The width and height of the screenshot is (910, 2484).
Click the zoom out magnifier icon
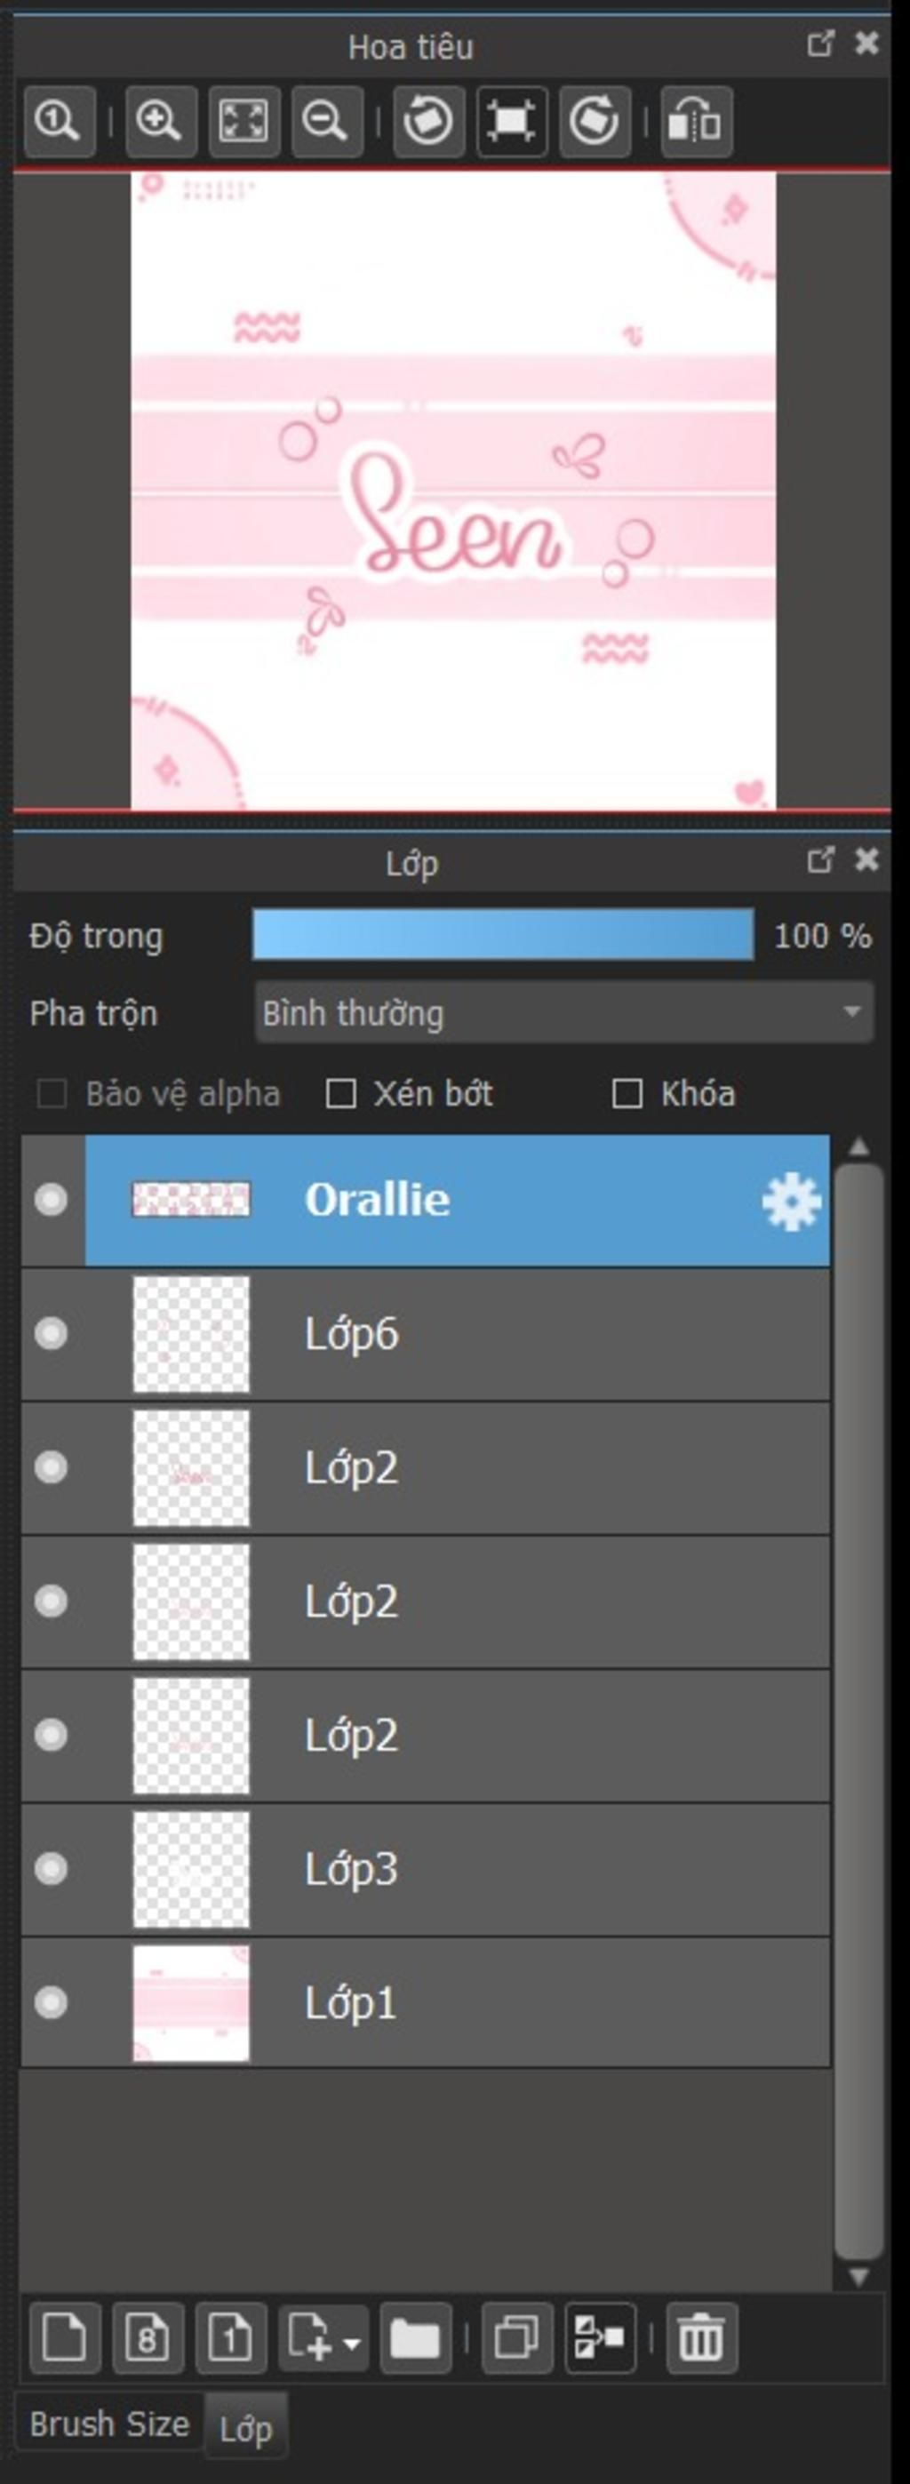tap(326, 122)
